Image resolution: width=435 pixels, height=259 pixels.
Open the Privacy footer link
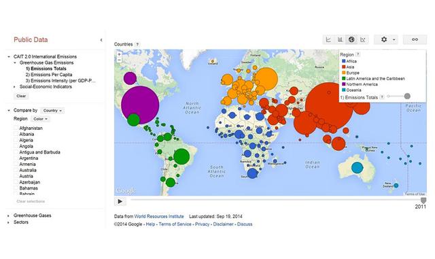click(x=203, y=224)
